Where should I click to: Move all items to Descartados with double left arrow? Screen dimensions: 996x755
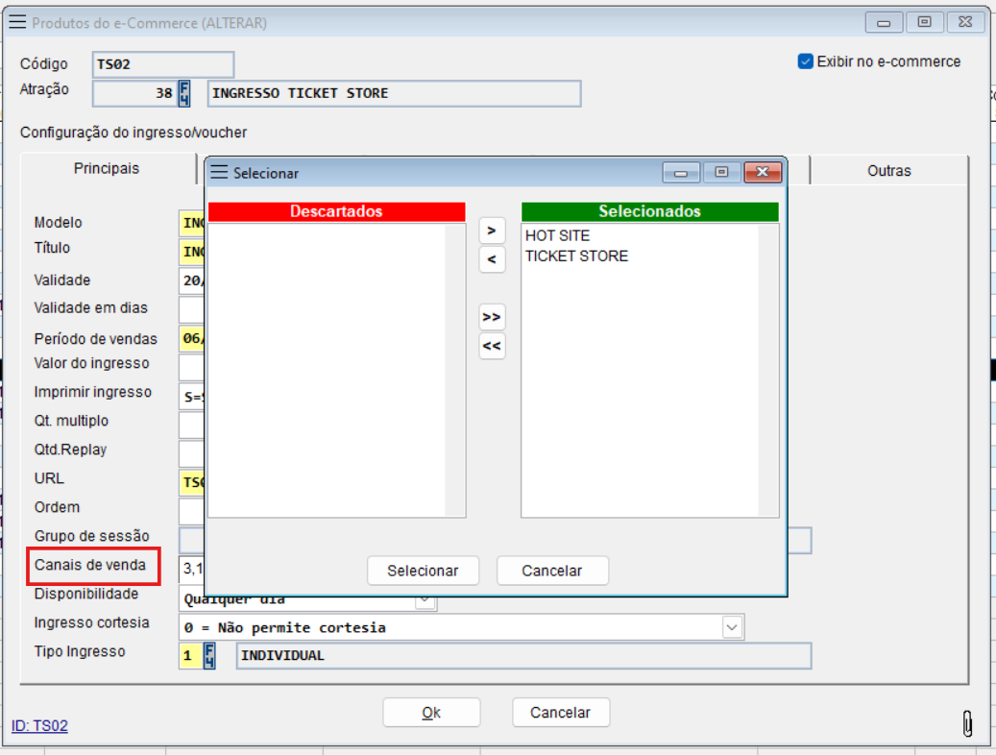click(492, 346)
